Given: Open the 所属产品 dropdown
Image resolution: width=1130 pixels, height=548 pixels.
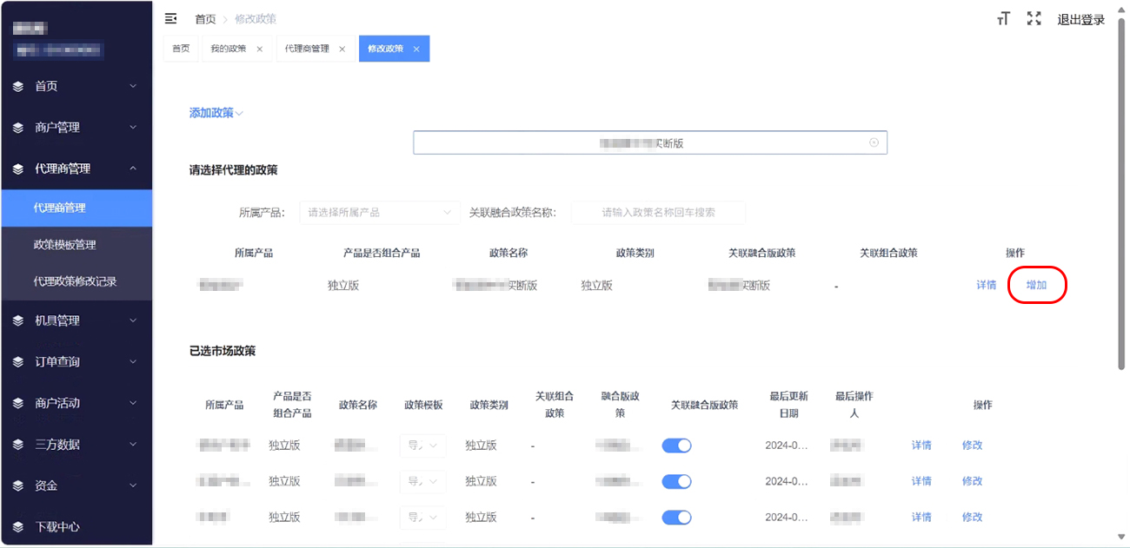Looking at the screenshot, I should pyautogui.click(x=380, y=213).
